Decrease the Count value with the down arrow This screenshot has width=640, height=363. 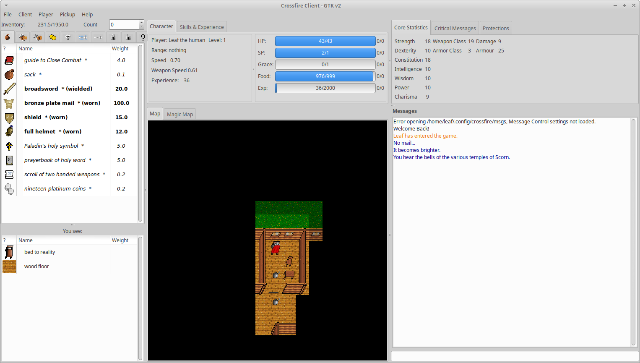click(x=141, y=27)
